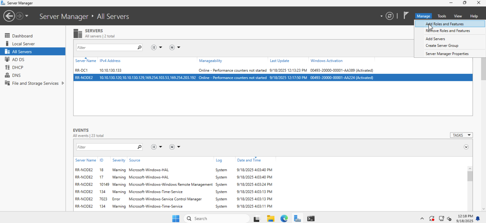Open Servers criteria list icon
This screenshot has width=486, height=223.
(154, 47)
